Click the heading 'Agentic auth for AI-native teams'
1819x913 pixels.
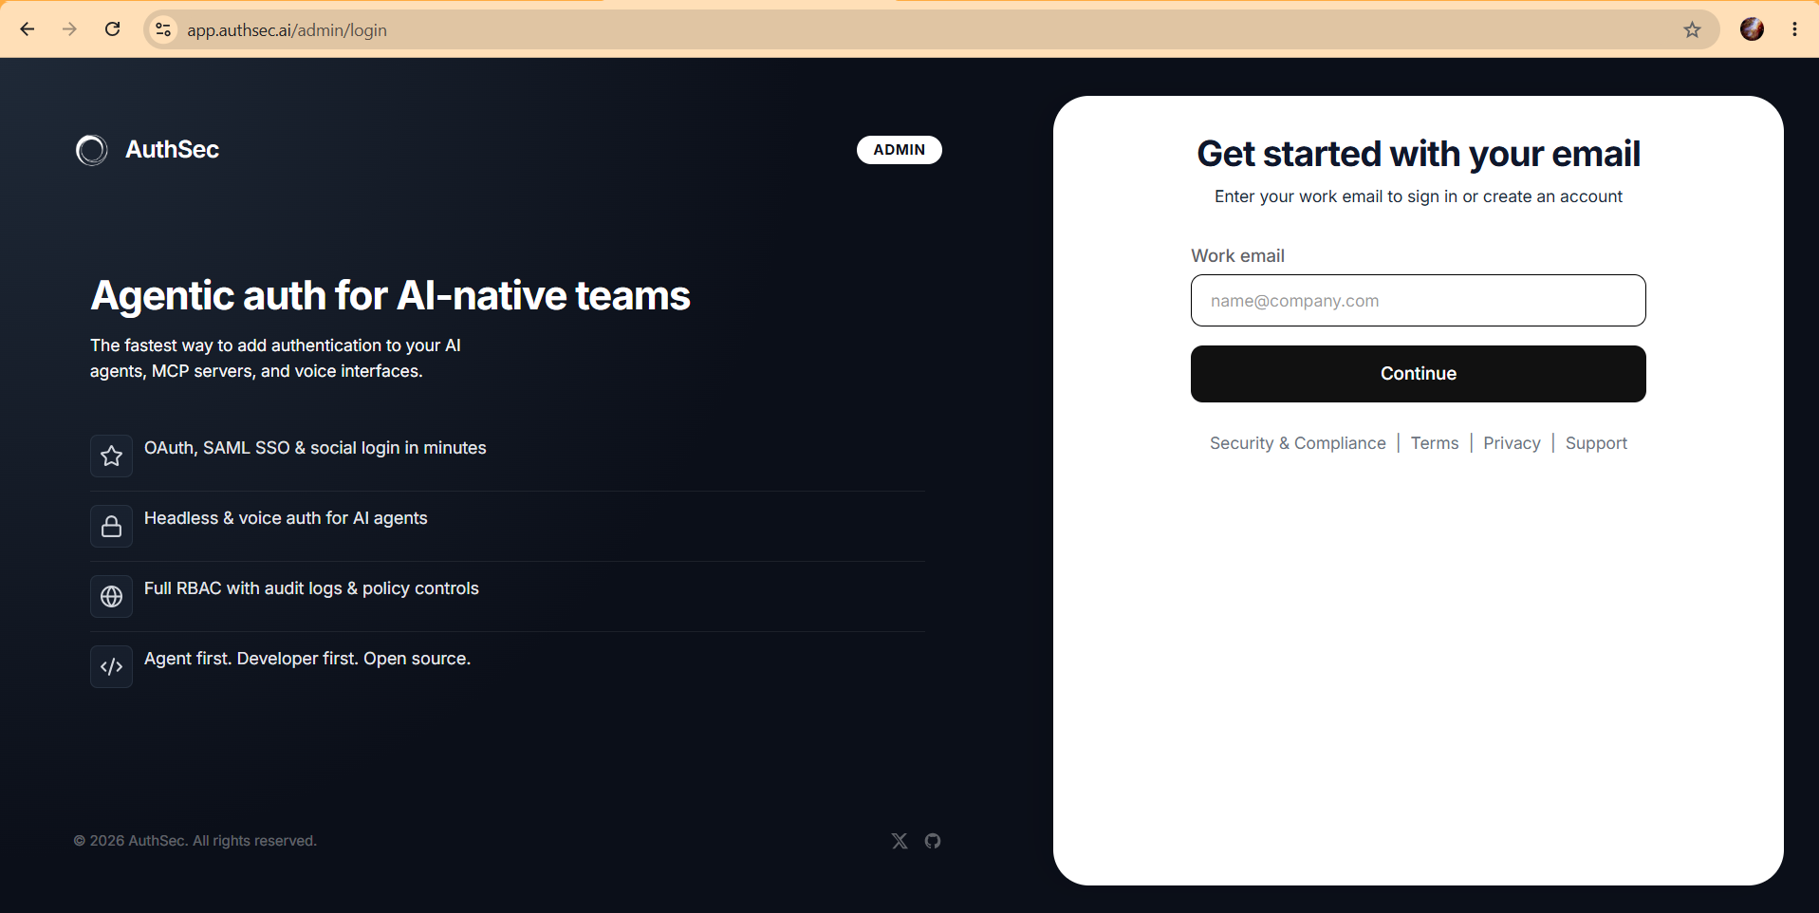click(x=390, y=295)
